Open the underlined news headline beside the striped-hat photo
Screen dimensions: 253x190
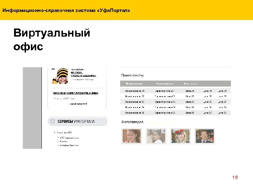83,72
